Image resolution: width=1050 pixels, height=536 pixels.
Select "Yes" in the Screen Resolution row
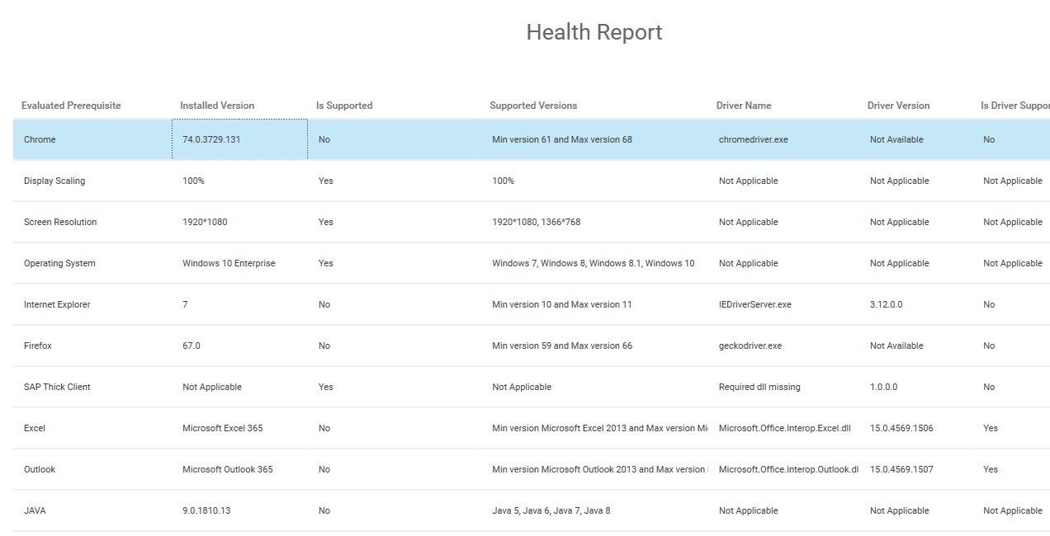pyautogui.click(x=326, y=222)
